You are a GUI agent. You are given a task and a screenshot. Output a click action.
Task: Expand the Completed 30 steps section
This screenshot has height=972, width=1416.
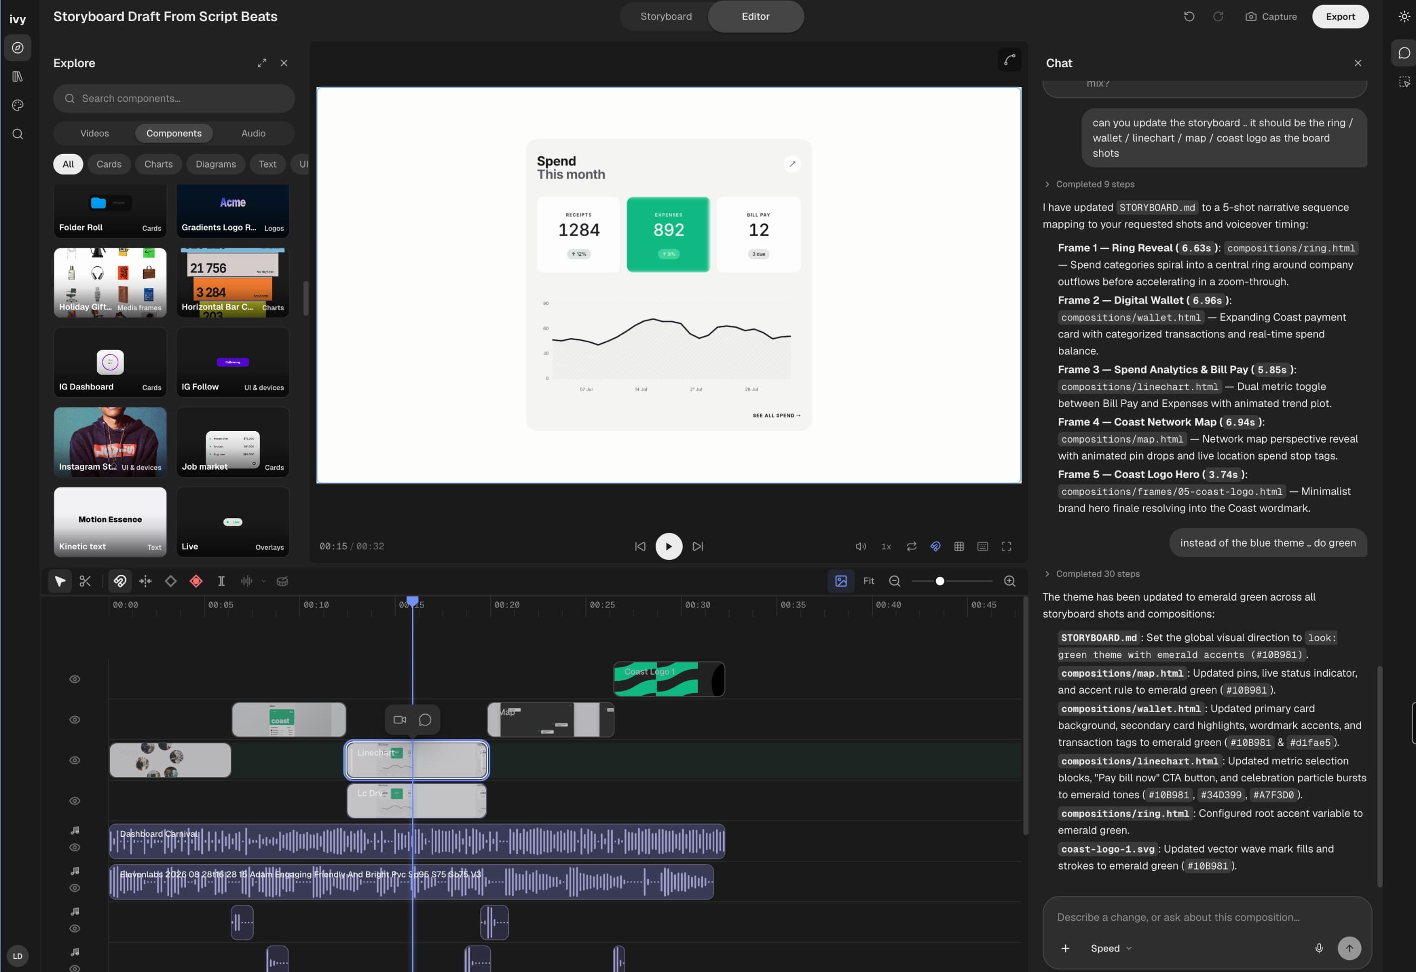(x=1092, y=574)
